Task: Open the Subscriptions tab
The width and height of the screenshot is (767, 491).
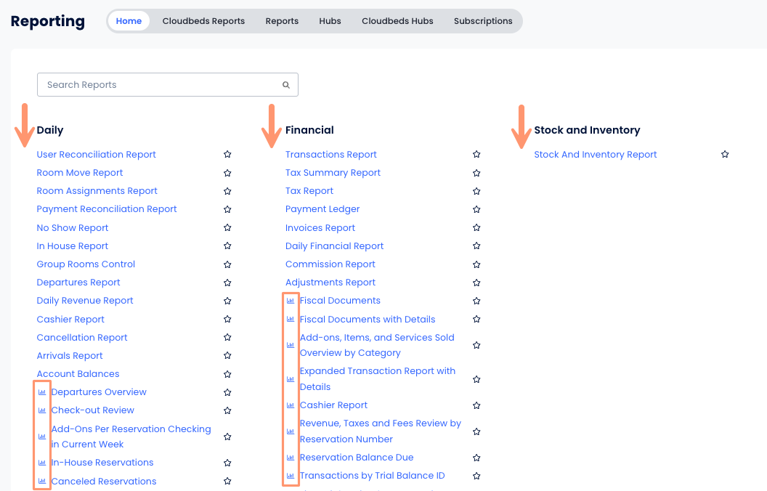Action: [x=483, y=21]
